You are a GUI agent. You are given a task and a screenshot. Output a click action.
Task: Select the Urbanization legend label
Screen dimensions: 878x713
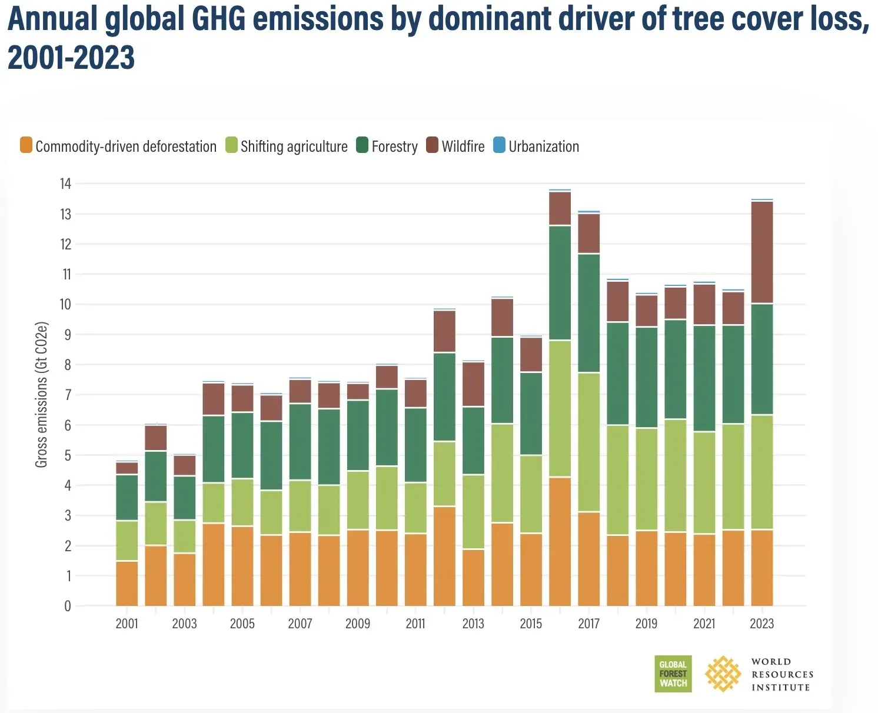click(544, 146)
